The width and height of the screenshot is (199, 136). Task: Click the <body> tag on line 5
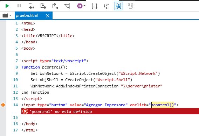[x=28, y=48]
